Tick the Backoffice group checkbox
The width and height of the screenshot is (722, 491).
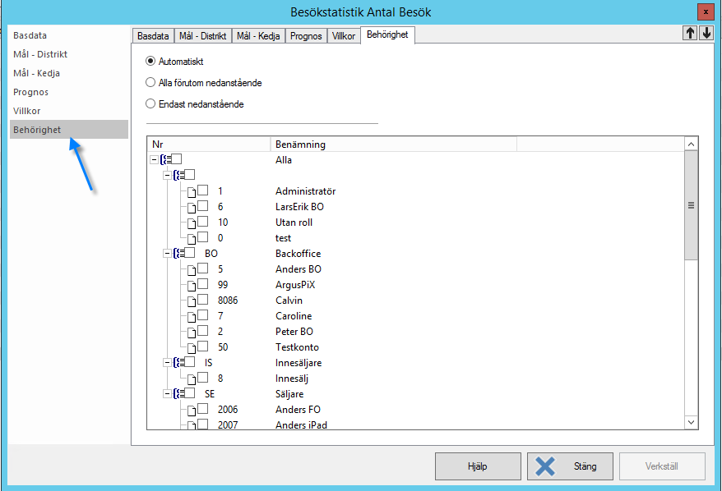[190, 253]
